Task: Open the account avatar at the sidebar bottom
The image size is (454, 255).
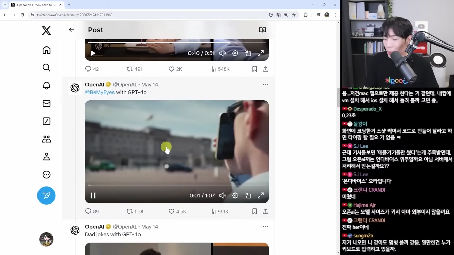Action: coord(46,239)
